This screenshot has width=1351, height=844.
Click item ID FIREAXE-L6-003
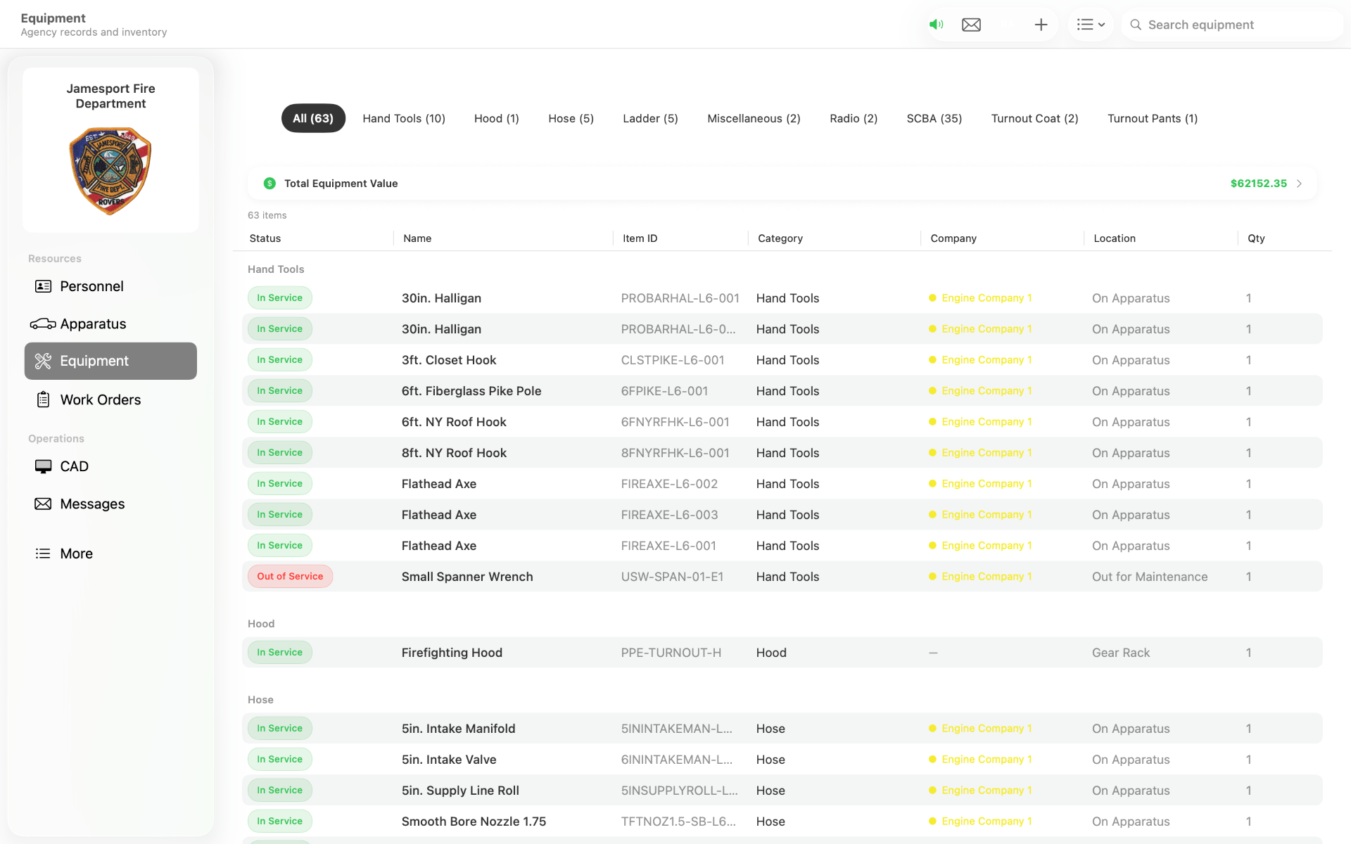click(669, 515)
